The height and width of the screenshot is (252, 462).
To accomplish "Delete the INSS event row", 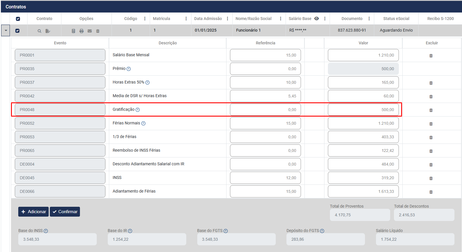I will pyautogui.click(x=431, y=178).
